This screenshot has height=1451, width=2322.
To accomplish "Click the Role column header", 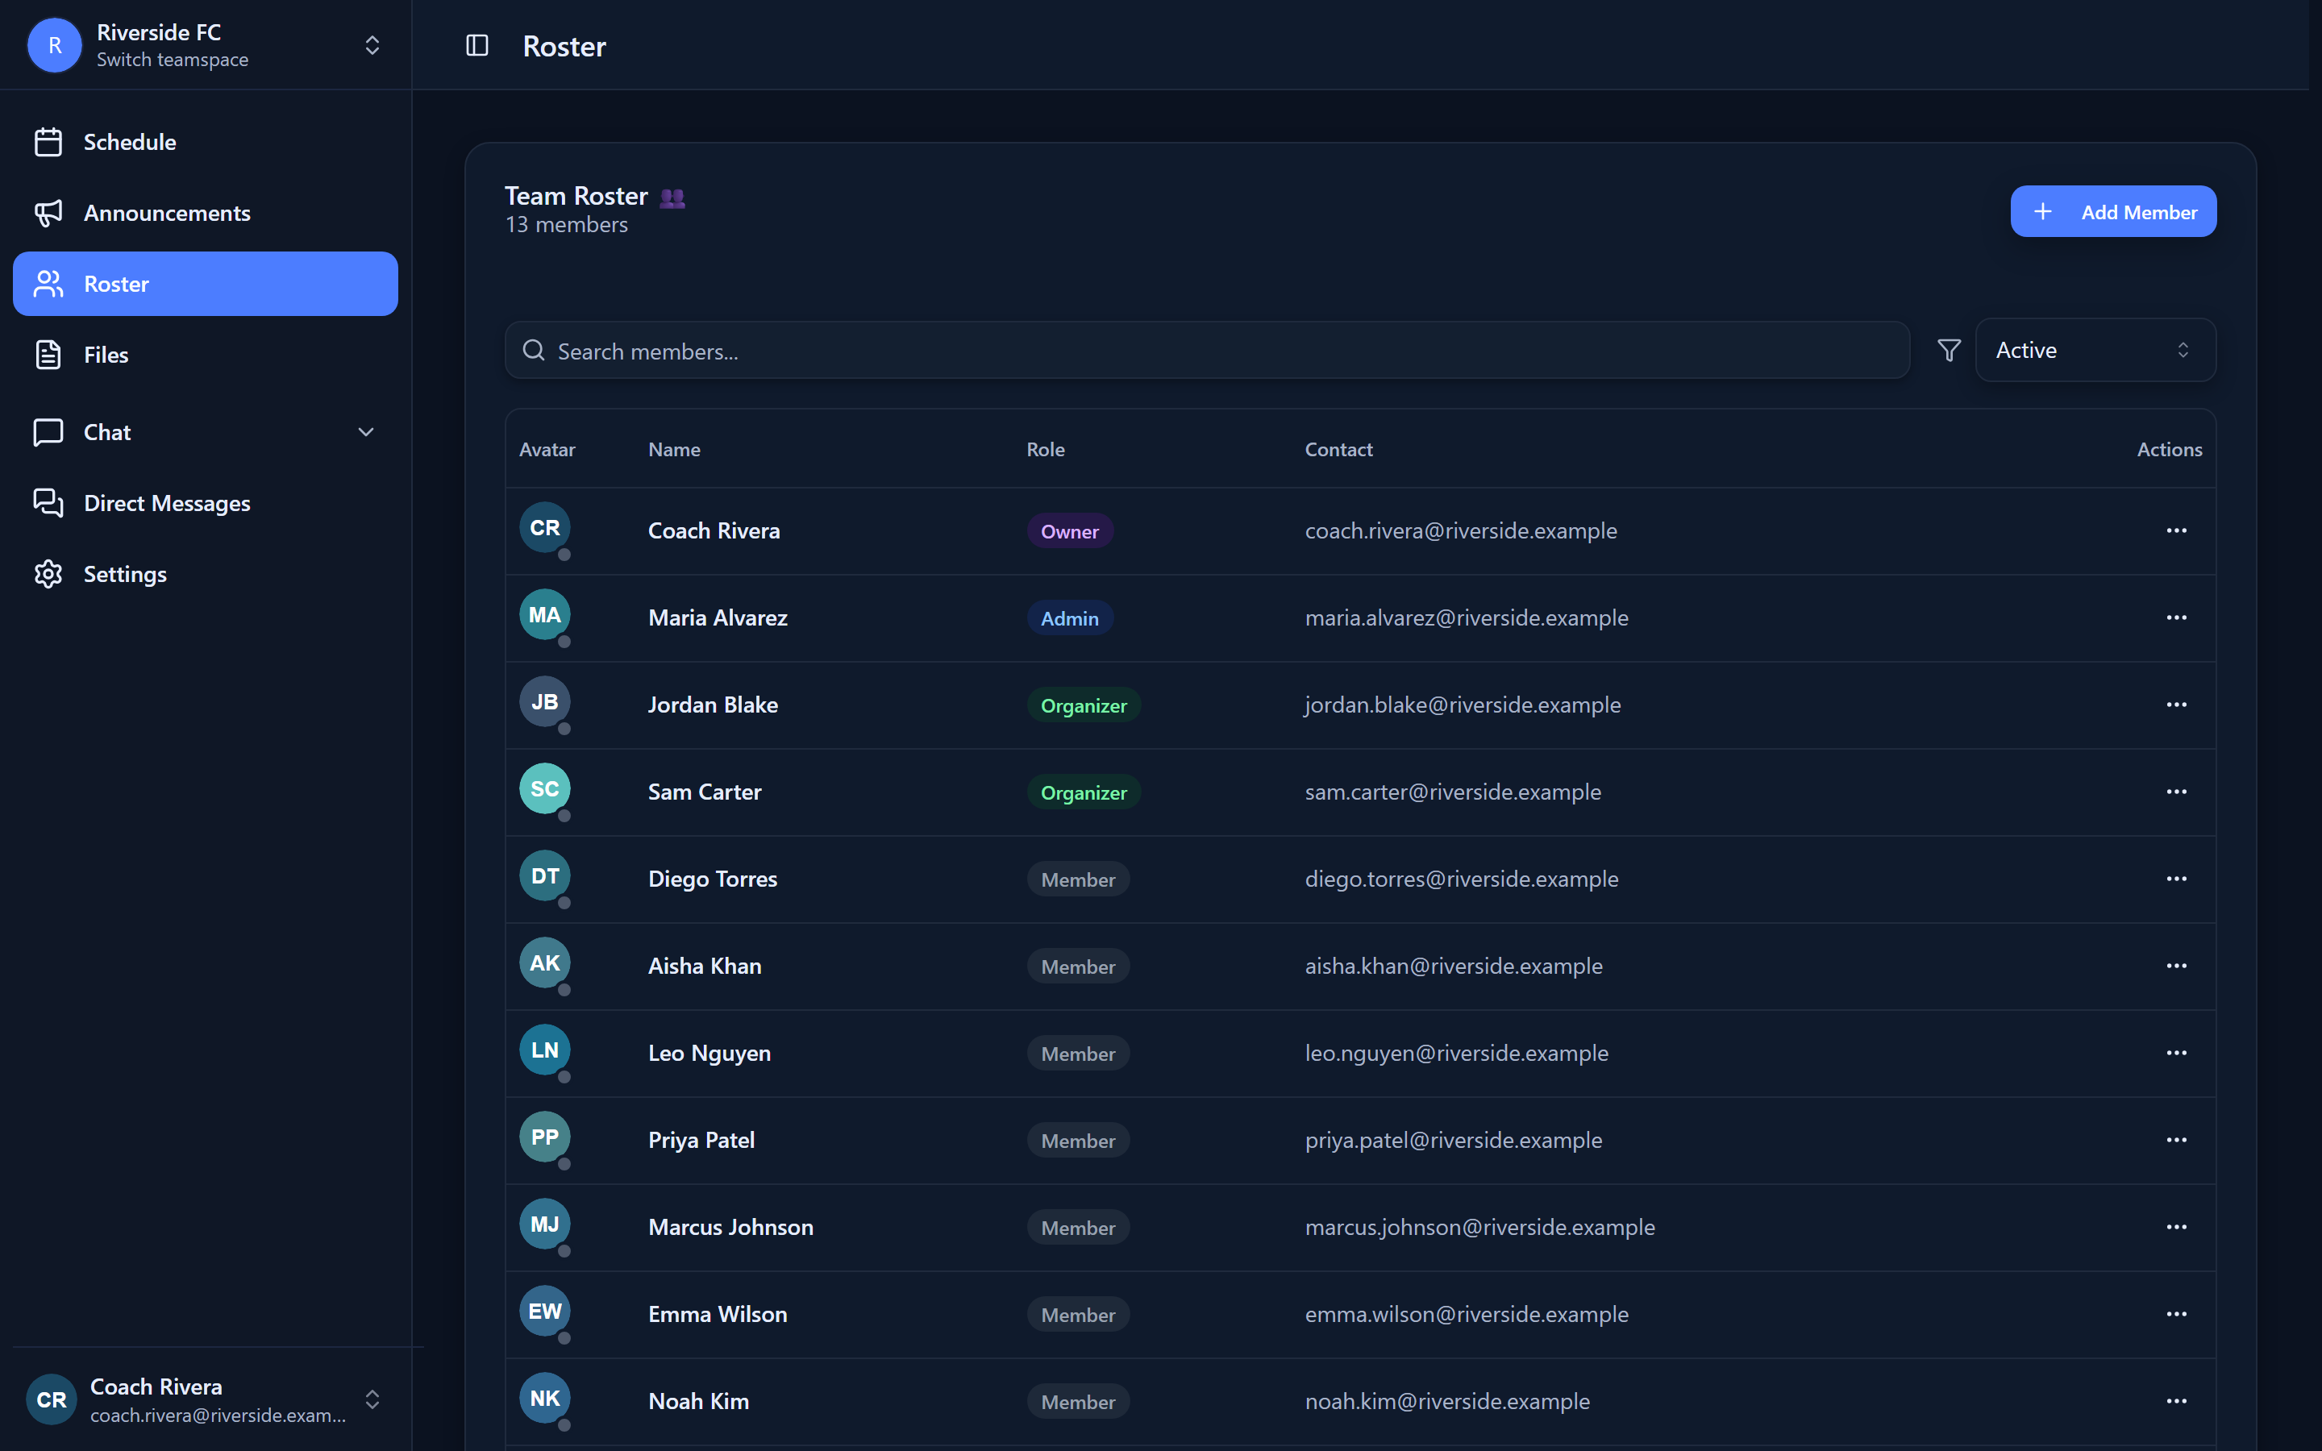I will coord(1045,449).
